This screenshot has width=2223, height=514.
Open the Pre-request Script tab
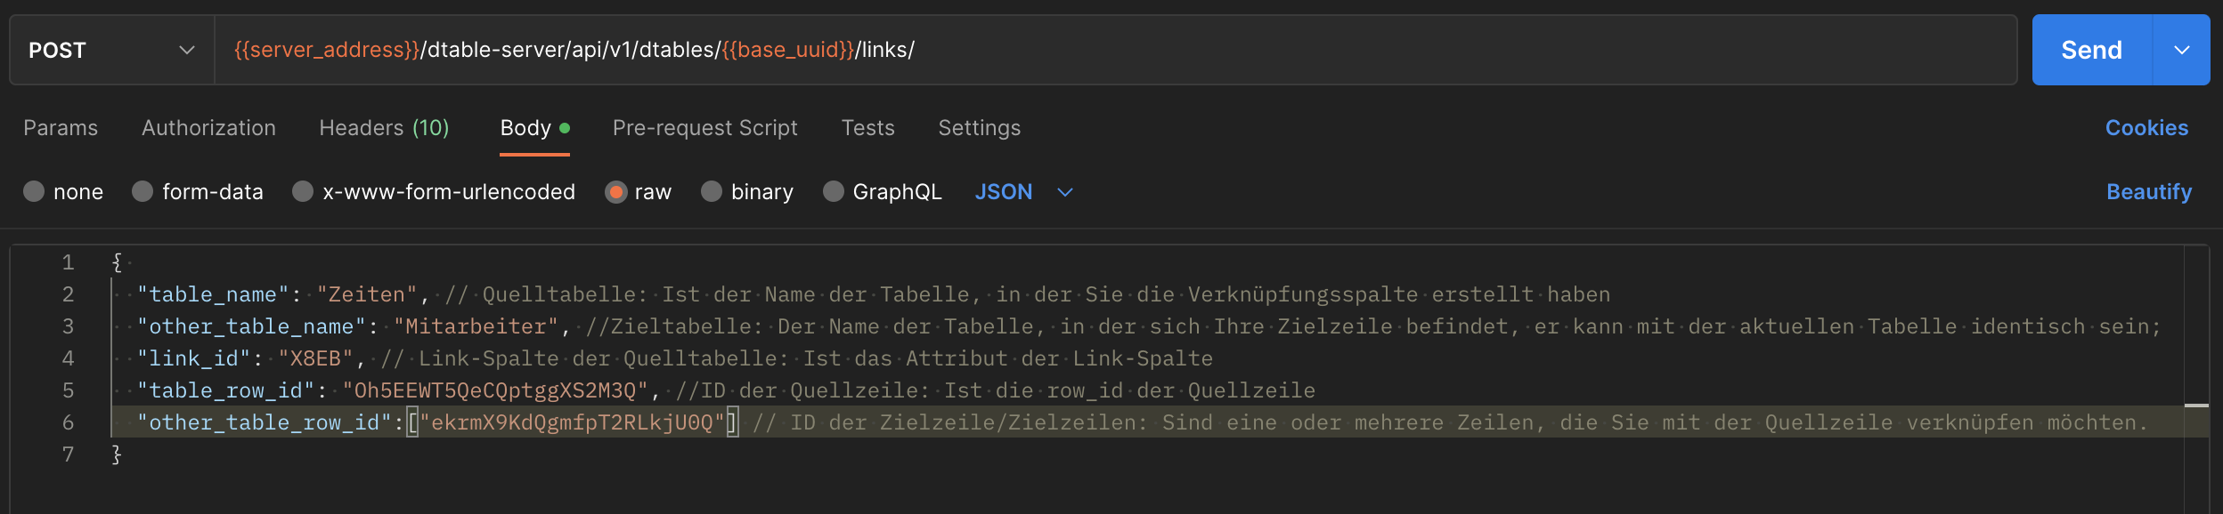[x=705, y=128]
